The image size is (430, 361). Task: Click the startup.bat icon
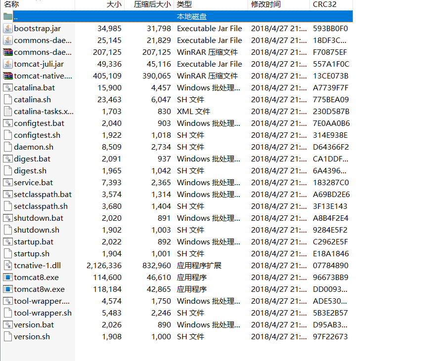click(x=8, y=242)
